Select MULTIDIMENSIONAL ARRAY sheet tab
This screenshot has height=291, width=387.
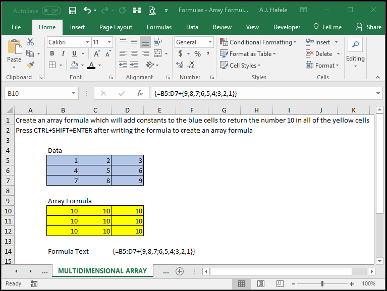pos(102,271)
